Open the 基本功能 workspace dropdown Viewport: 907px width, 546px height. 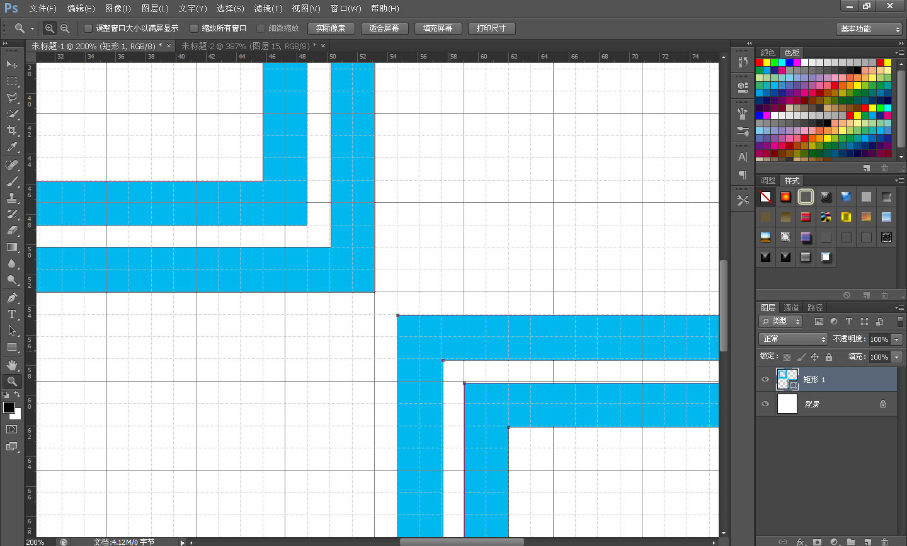pyautogui.click(x=870, y=29)
